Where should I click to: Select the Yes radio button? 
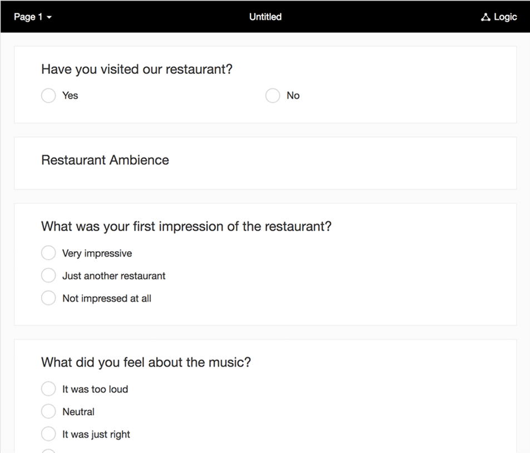[48, 95]
